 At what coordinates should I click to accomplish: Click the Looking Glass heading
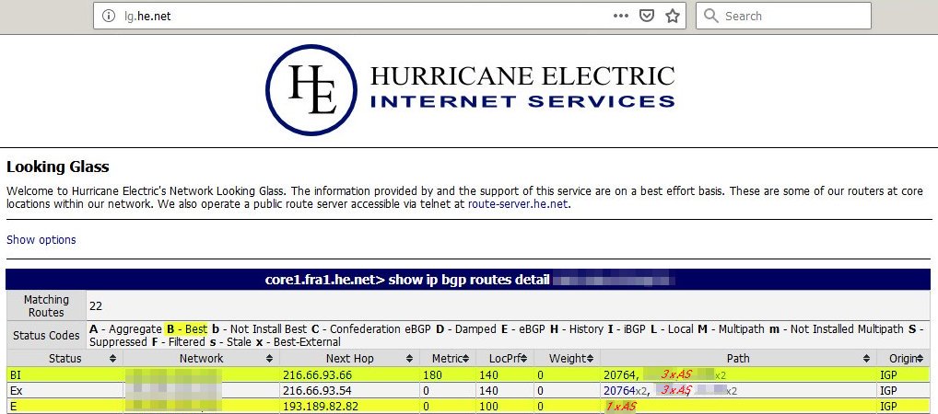coord(57,167)
